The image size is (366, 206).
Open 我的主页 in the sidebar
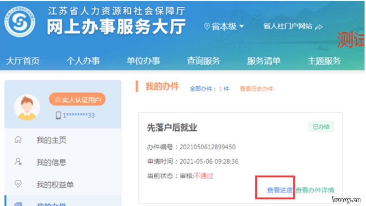coord(51,140)
